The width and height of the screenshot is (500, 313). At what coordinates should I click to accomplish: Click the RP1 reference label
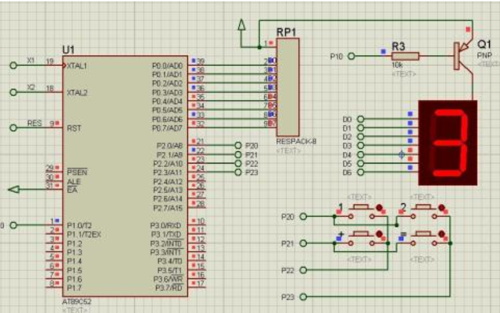(286, 32)
